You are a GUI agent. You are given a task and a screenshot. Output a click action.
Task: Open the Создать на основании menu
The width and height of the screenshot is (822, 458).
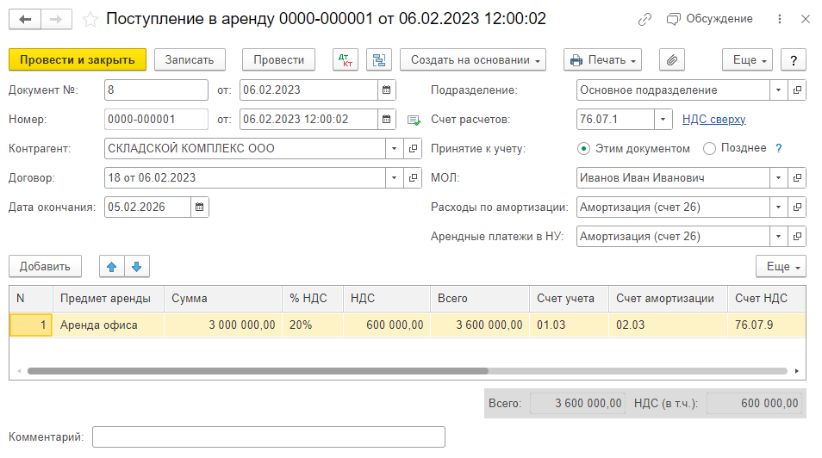pyautogui.click(x=472, y=59)
